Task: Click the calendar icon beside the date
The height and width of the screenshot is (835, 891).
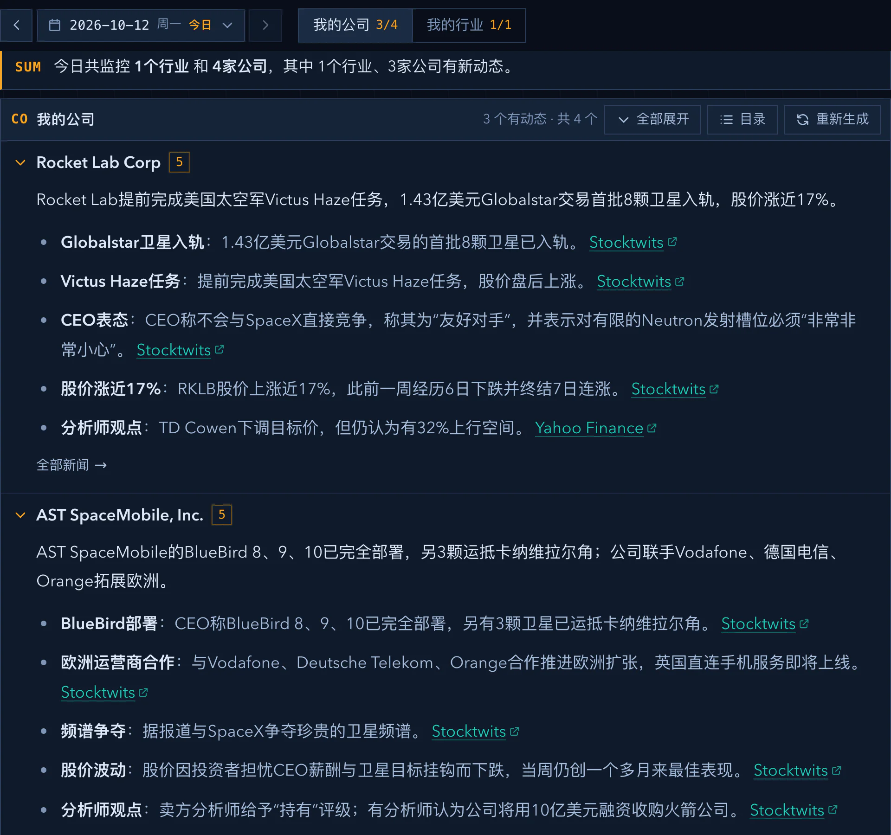Action: pyautogui.click(x=55, y=25)
